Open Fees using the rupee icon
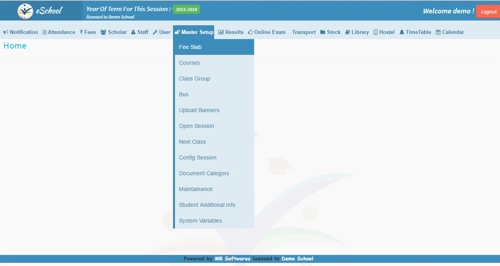 [81, 32]
